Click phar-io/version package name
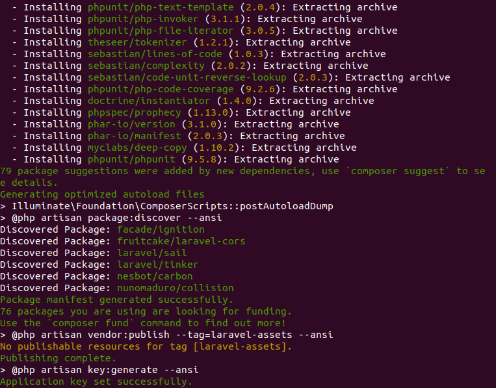 click(131, 124)
